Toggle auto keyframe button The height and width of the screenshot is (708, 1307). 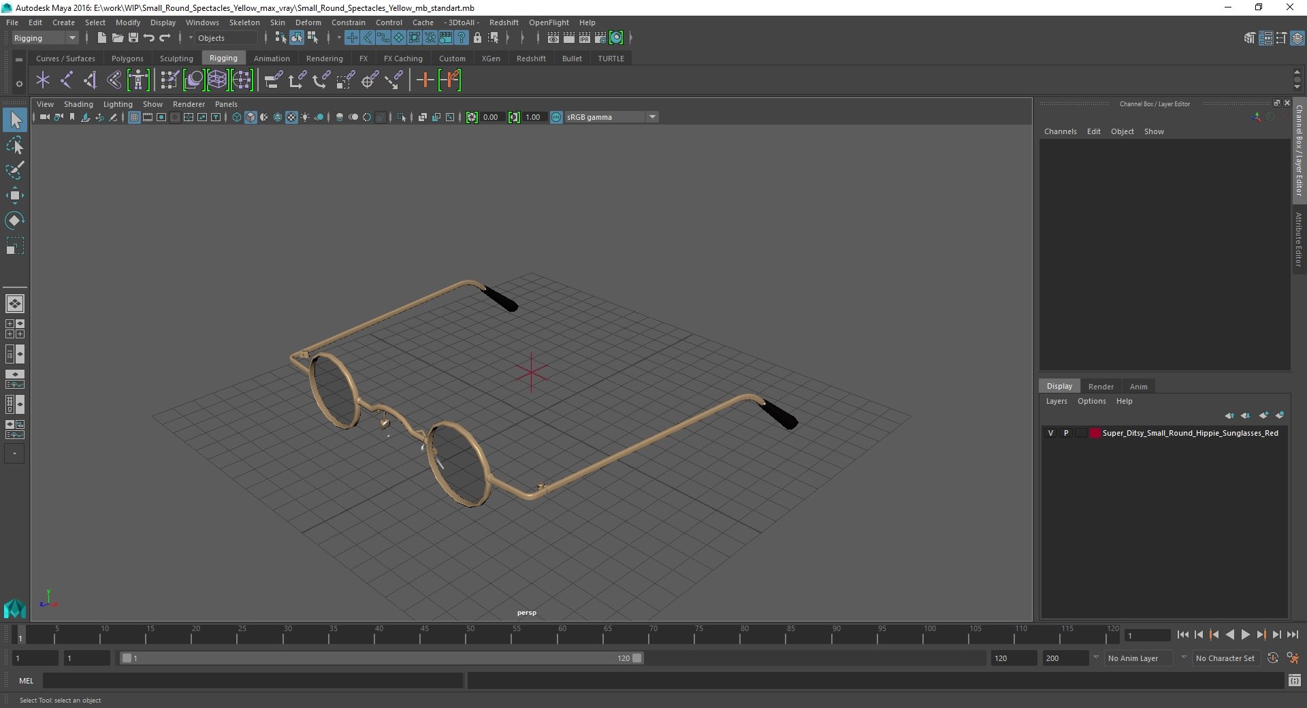(x=1273, y=658)
